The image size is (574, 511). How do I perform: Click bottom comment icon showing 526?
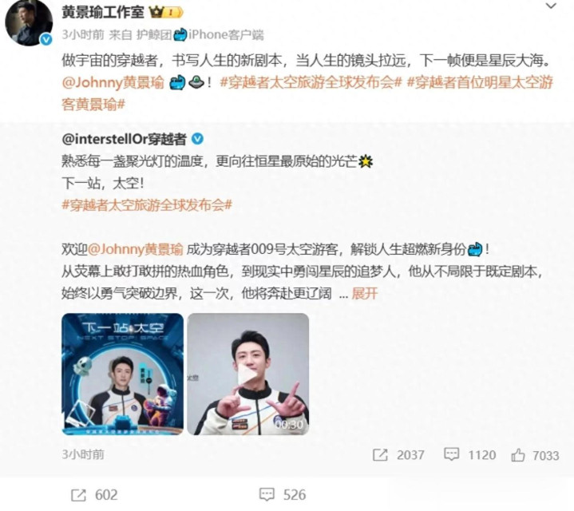267,494
